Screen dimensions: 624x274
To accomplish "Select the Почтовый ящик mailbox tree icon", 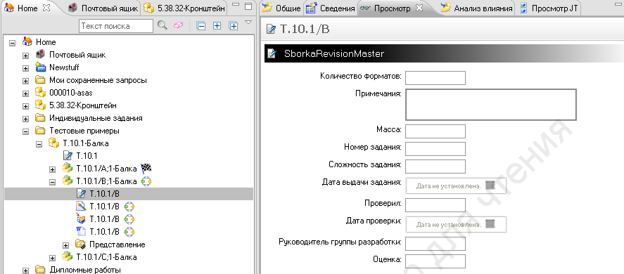I will pos(40,55).
